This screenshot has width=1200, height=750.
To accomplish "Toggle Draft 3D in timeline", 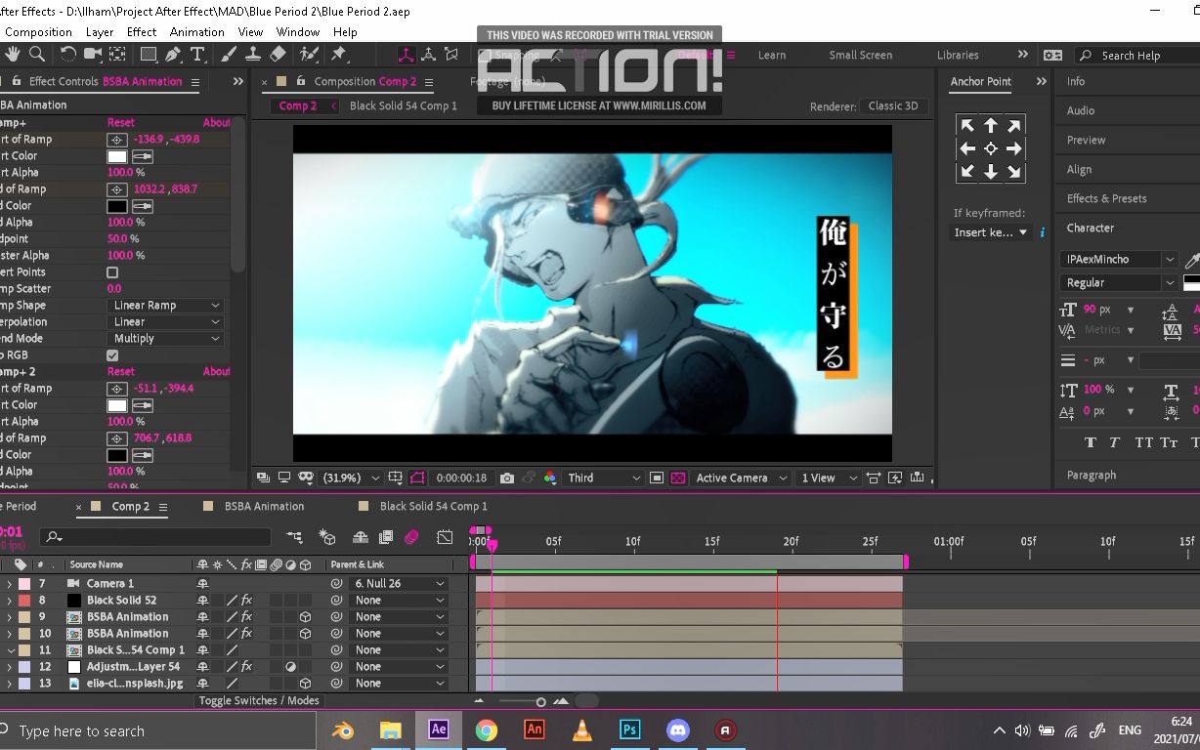I will click(327, 537).
